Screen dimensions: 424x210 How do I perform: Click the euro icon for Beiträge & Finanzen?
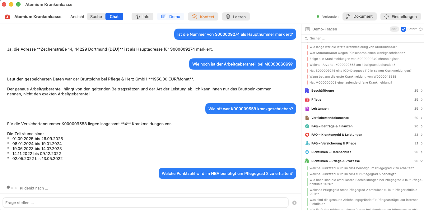(307, 126)
